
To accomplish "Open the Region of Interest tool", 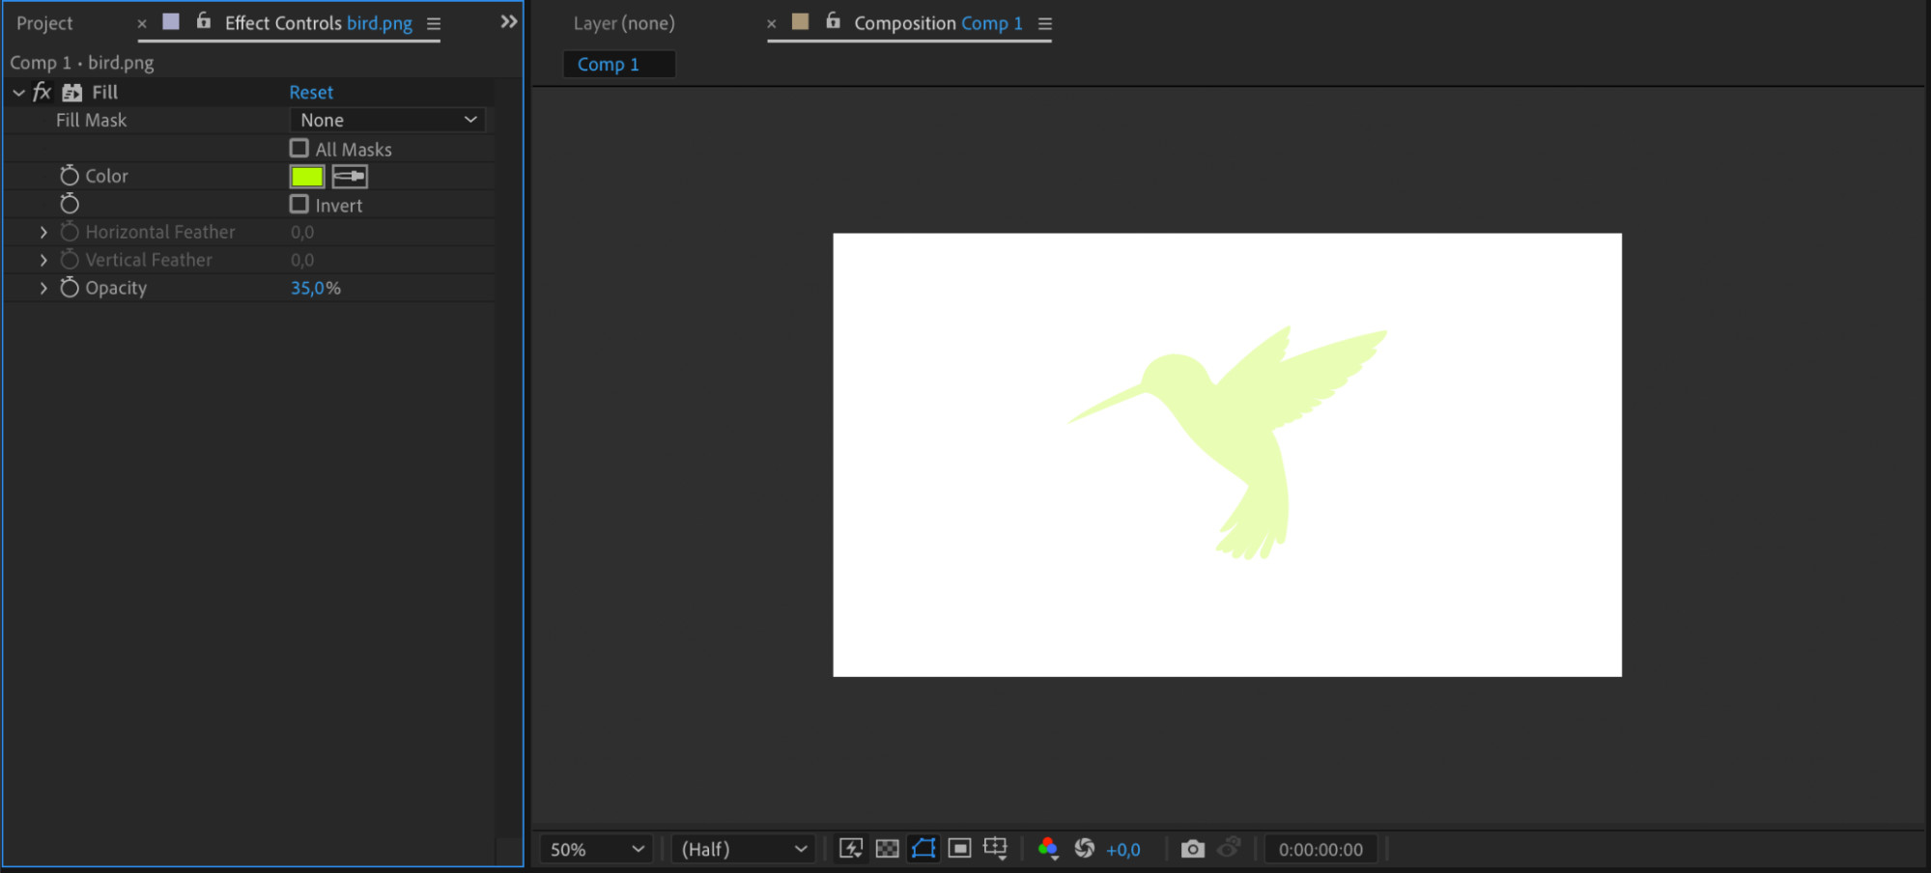I will coord(959,849).
